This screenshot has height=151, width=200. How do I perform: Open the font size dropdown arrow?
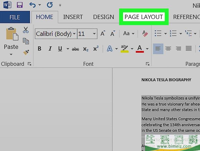(94, 34)
